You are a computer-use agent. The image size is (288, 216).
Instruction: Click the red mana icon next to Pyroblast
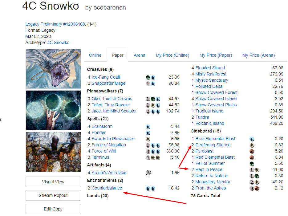point(252,151)
